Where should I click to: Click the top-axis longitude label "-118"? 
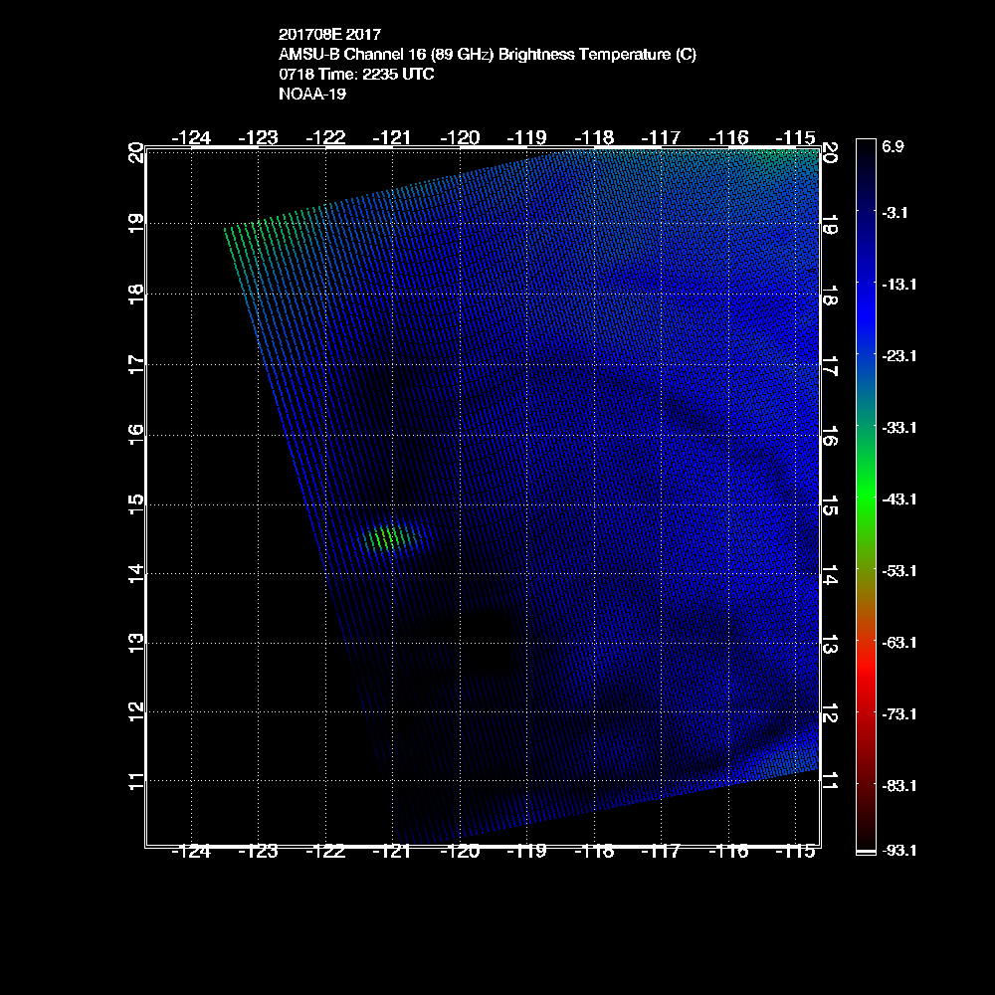[x=594, y=137]
